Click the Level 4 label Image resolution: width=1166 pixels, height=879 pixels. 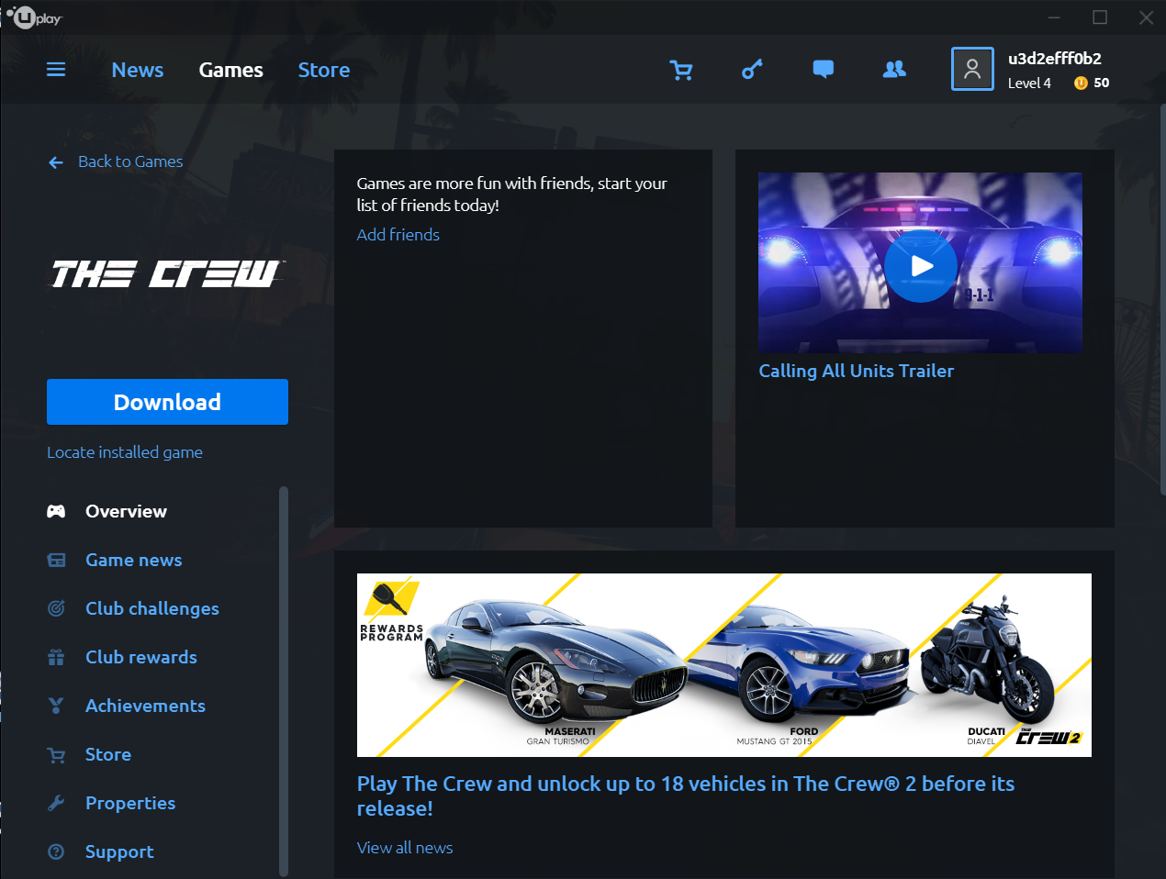pos(1029,83)
